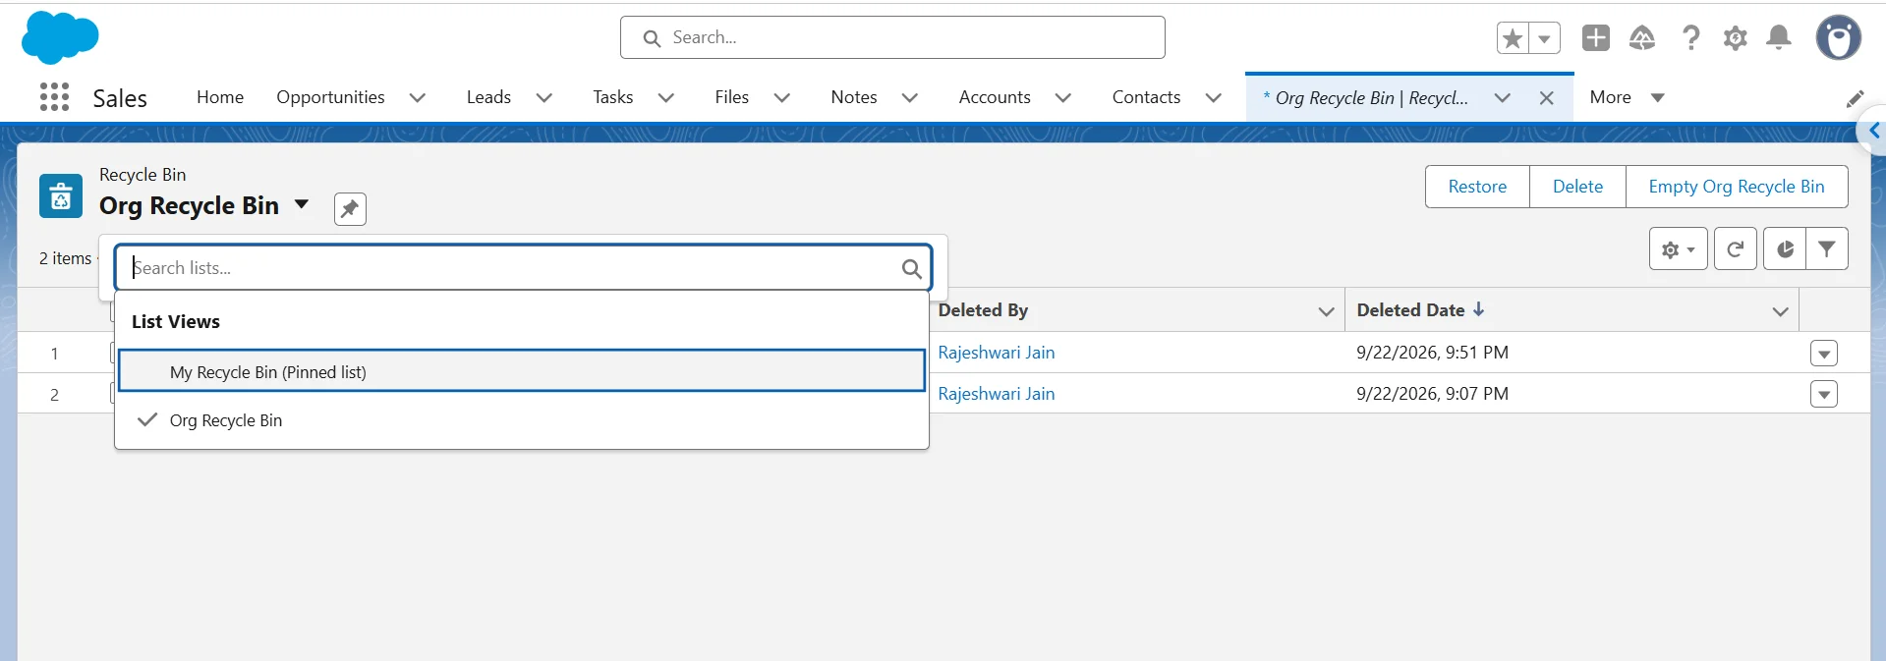This screenshot has width=1886, height=661.
Task: Click the search lists magnifier icon
Action: [x=911, y=268]
